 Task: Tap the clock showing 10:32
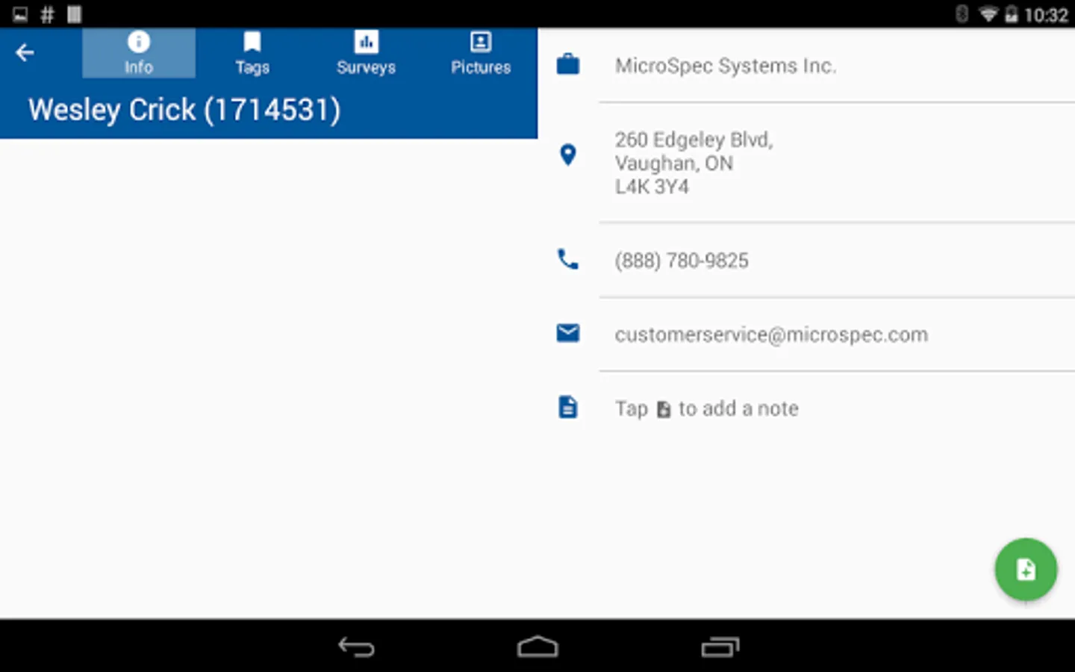[x=1046, y=15]
